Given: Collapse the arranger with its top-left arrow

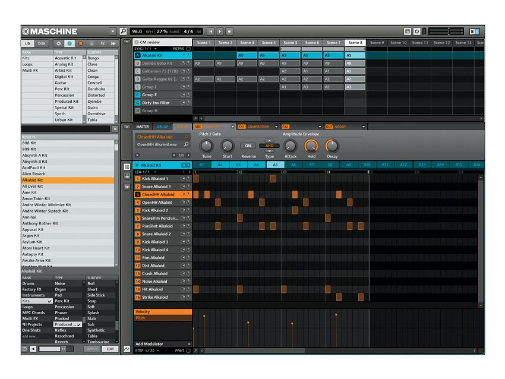Looking at the screenshot, I should [127, 42].
